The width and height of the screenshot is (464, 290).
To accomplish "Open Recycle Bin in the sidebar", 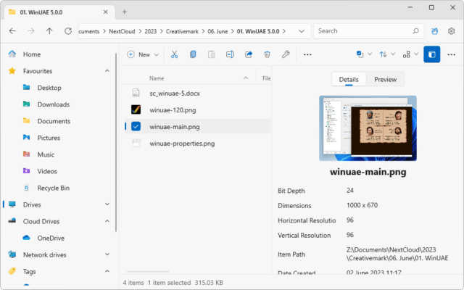I will coord(53,188).
